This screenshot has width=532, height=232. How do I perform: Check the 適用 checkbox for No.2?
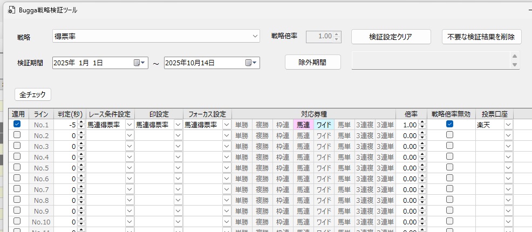click(x=17, y=135)
